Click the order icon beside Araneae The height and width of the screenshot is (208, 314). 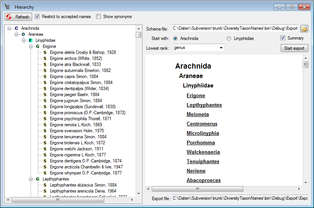point(23,34)
